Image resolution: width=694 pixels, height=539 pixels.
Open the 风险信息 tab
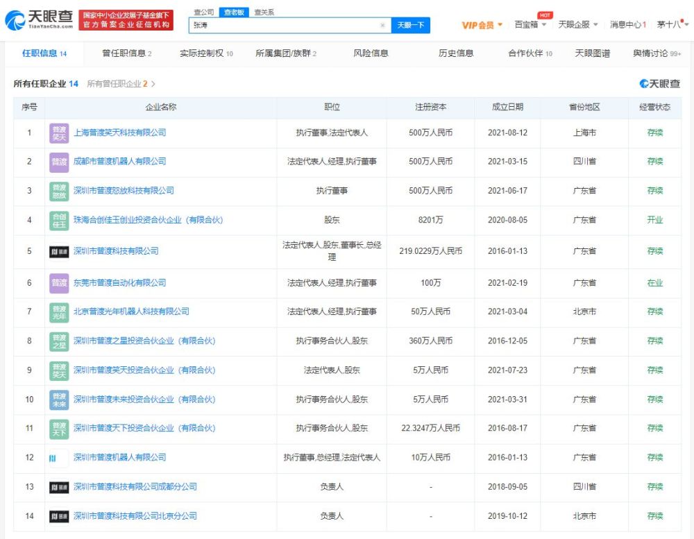(371, 53)
